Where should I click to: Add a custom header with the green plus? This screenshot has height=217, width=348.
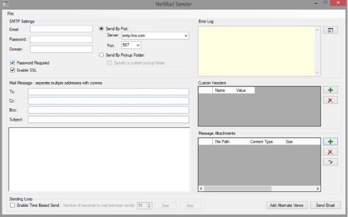330,90
